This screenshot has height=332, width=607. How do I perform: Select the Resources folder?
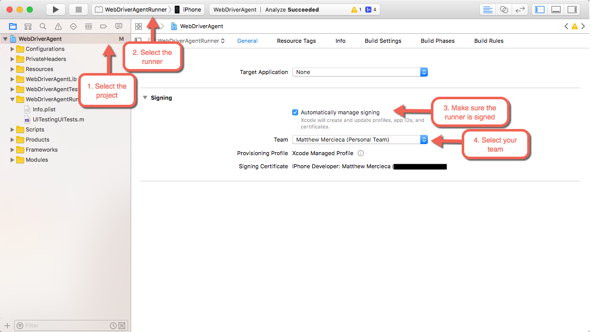(x=66, y=69)
